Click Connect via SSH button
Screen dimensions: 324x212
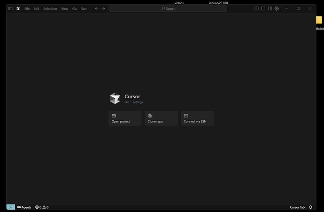click(197, 118)
